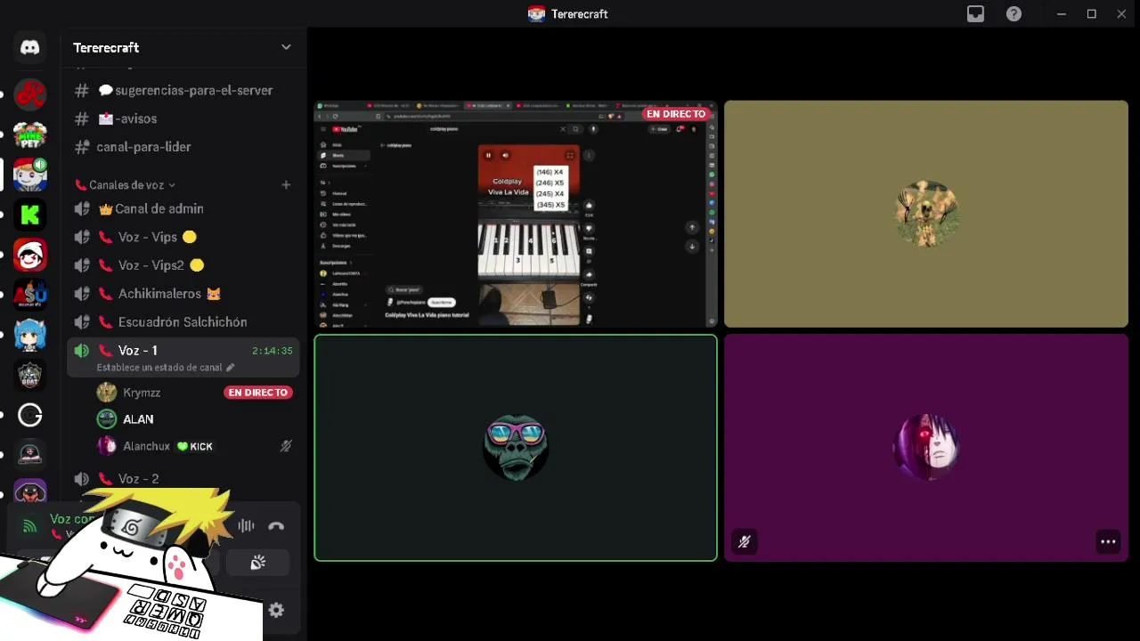Disconnect from voice with hang-up icon
Viewport: 1140px width, 641px height.
(x=276, y=526)
